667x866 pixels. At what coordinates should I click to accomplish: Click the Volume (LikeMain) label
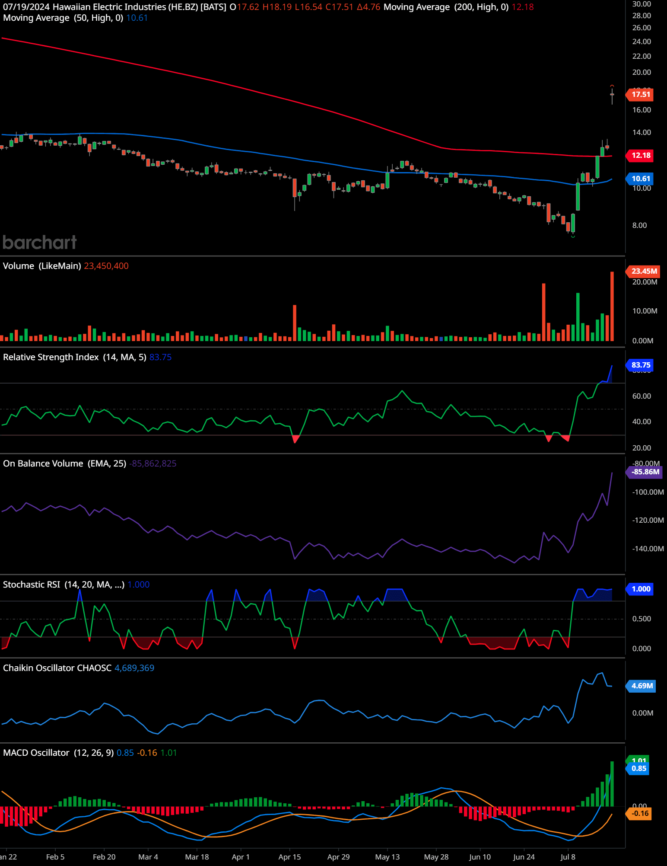pos(42,266)
